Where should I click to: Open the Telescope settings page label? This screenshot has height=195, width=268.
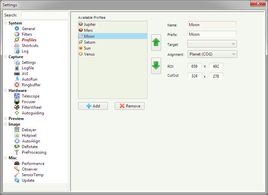pos(30,96)
